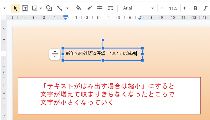
Task: Click the 11.5 font size field
Action: click(x=173, y=8)
